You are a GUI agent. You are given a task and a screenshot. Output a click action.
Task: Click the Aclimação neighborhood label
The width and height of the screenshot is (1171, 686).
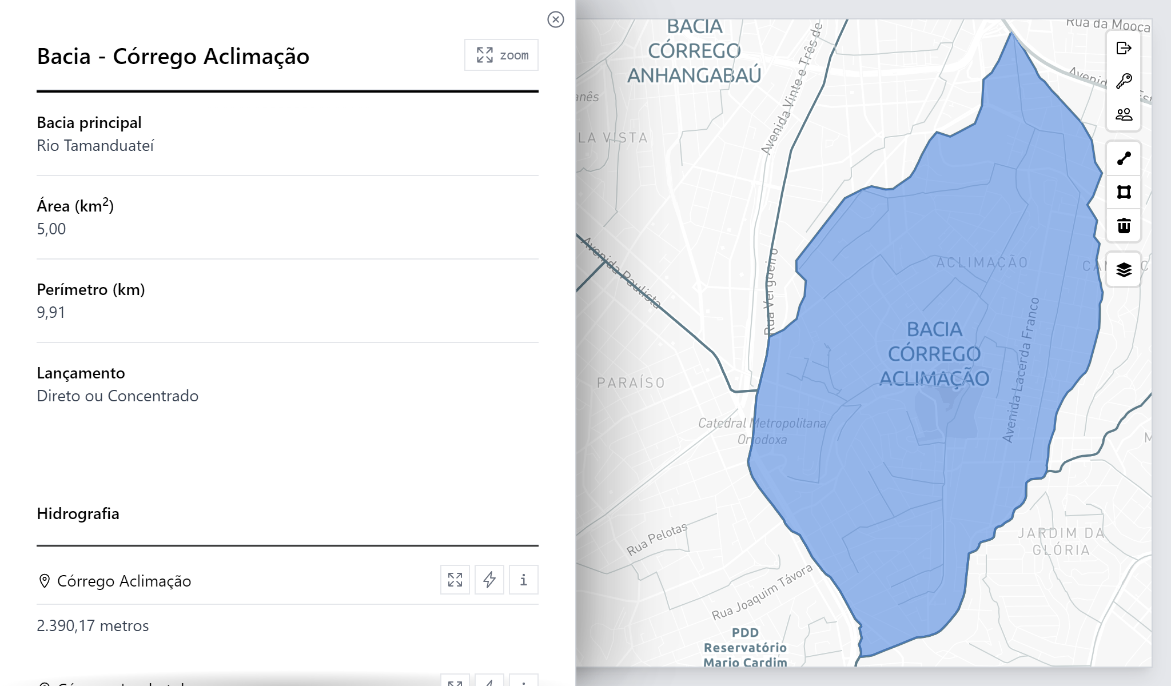tap(982, 263)
